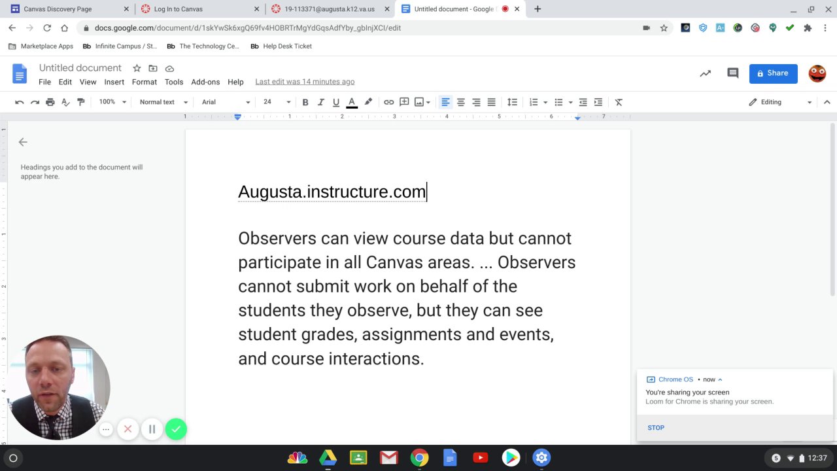Insert a link from toolbar

pos(389,102)
